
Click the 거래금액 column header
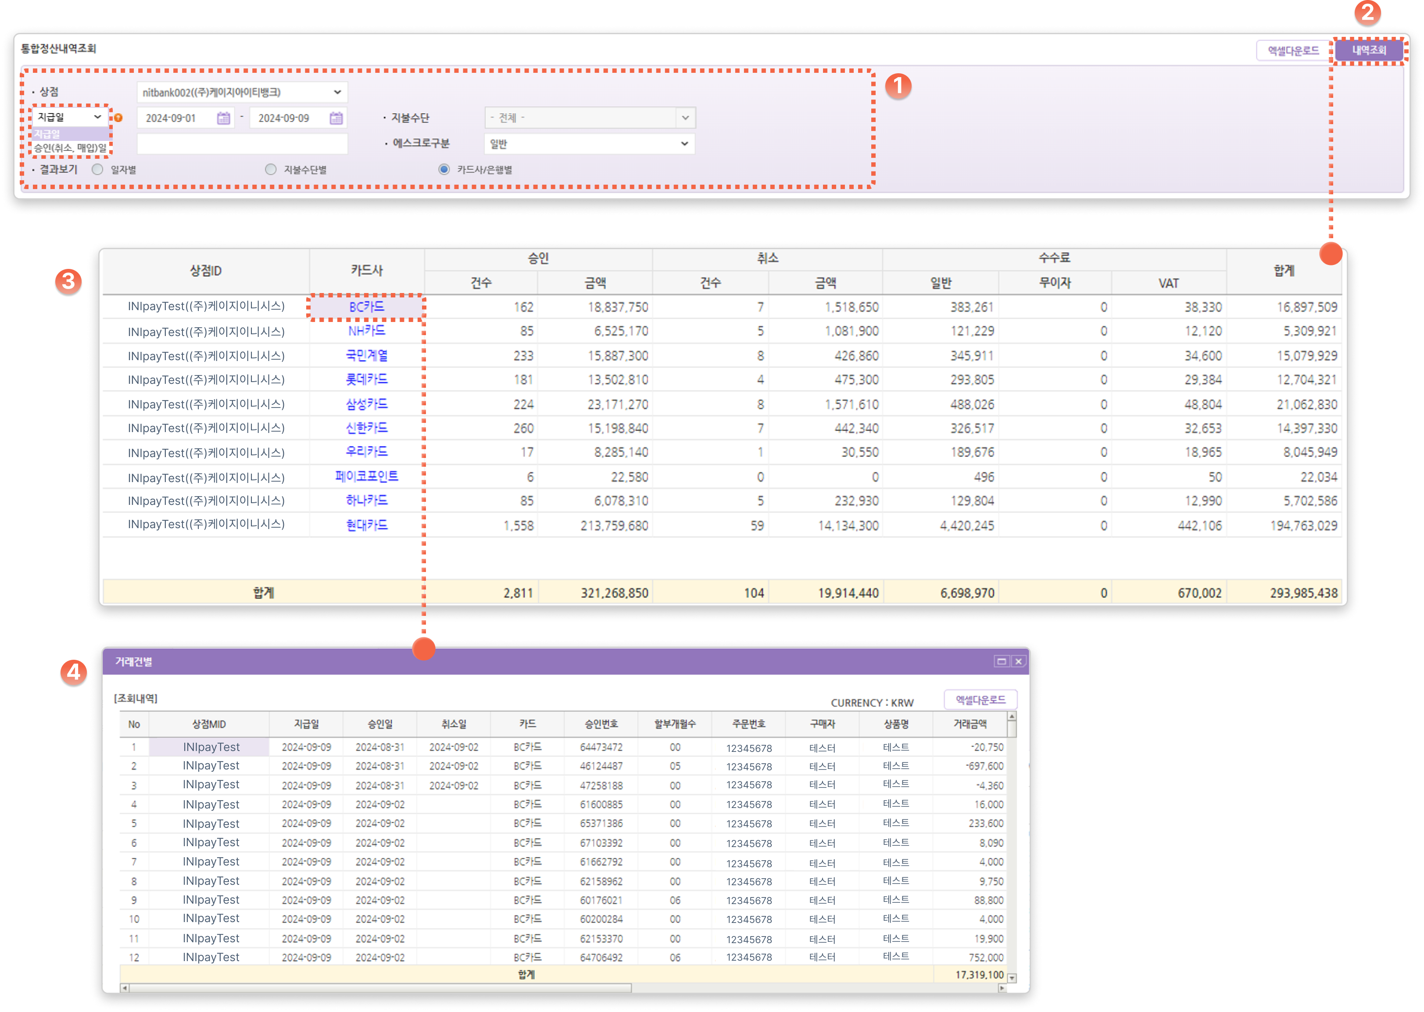click(970, 723)
